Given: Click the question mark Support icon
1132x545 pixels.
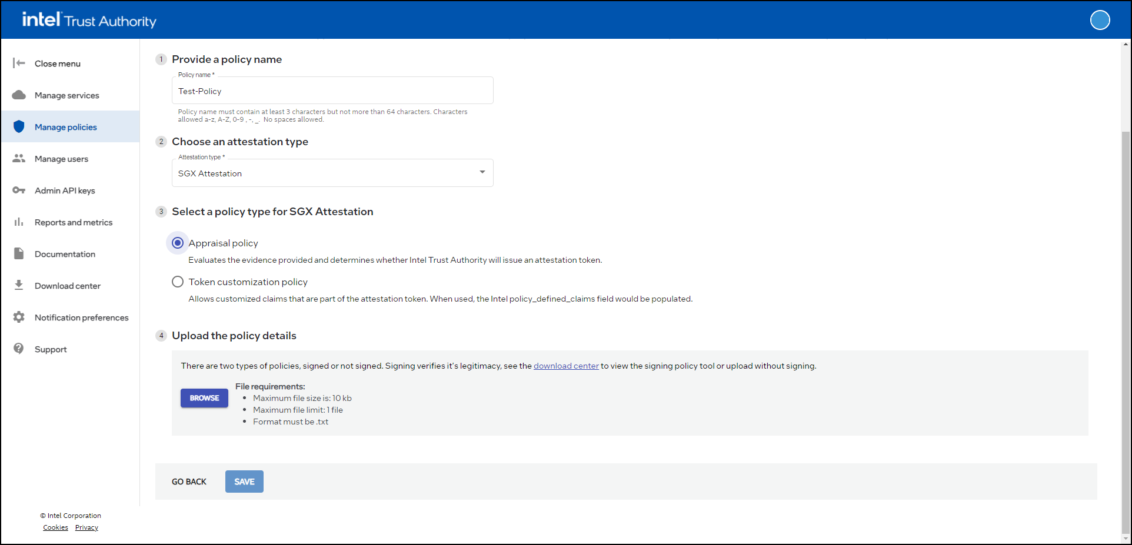Looking at the screenshot, I should click(x=19, y=349).
